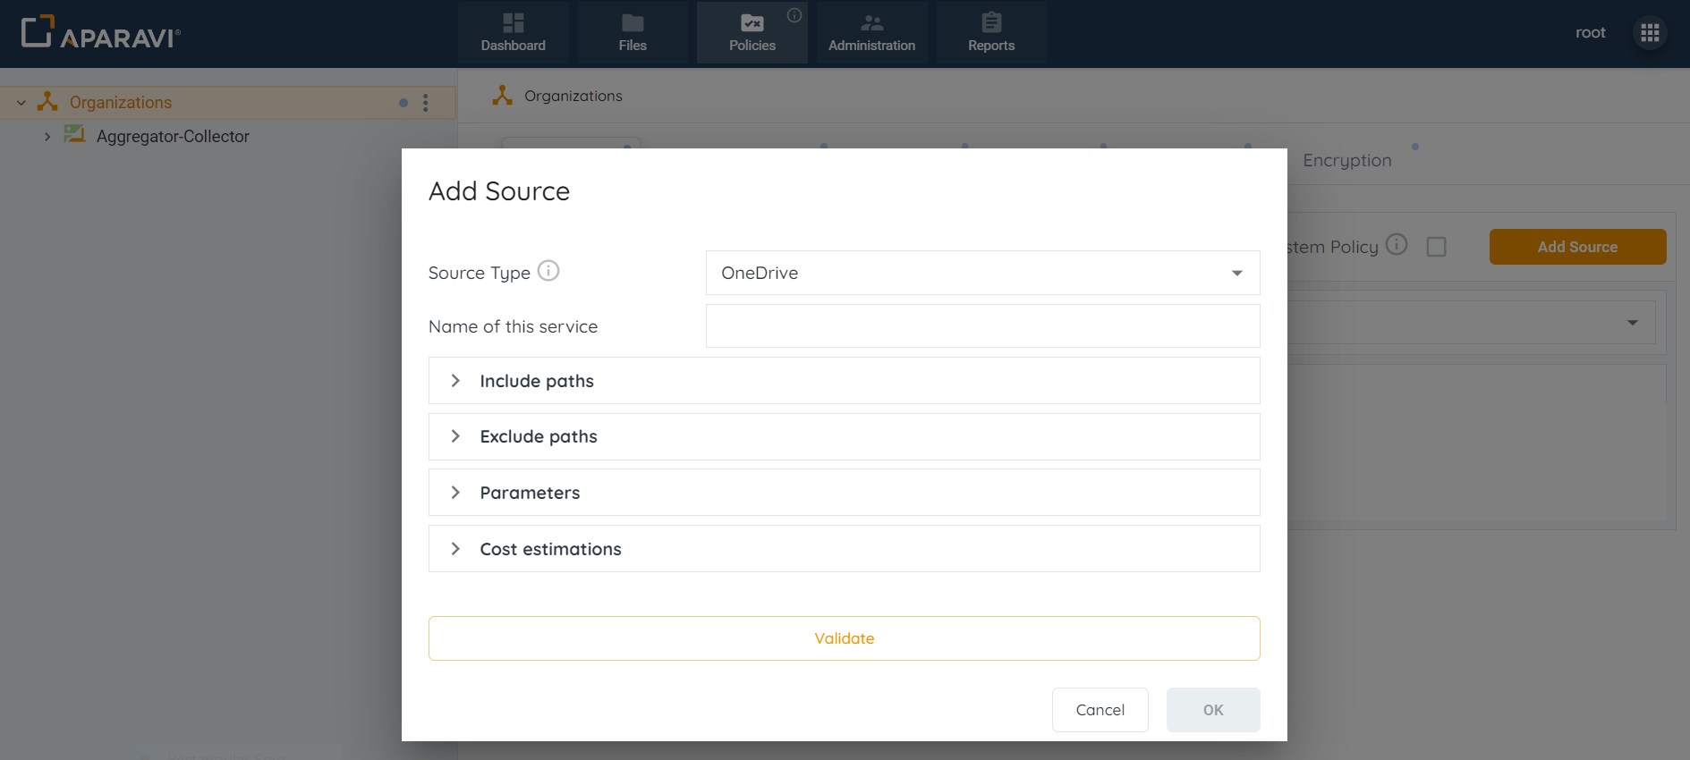The height and width of the screenshot is (760, 1690).
Task: Click the Source Type info icon
Action: click(548, 271)
